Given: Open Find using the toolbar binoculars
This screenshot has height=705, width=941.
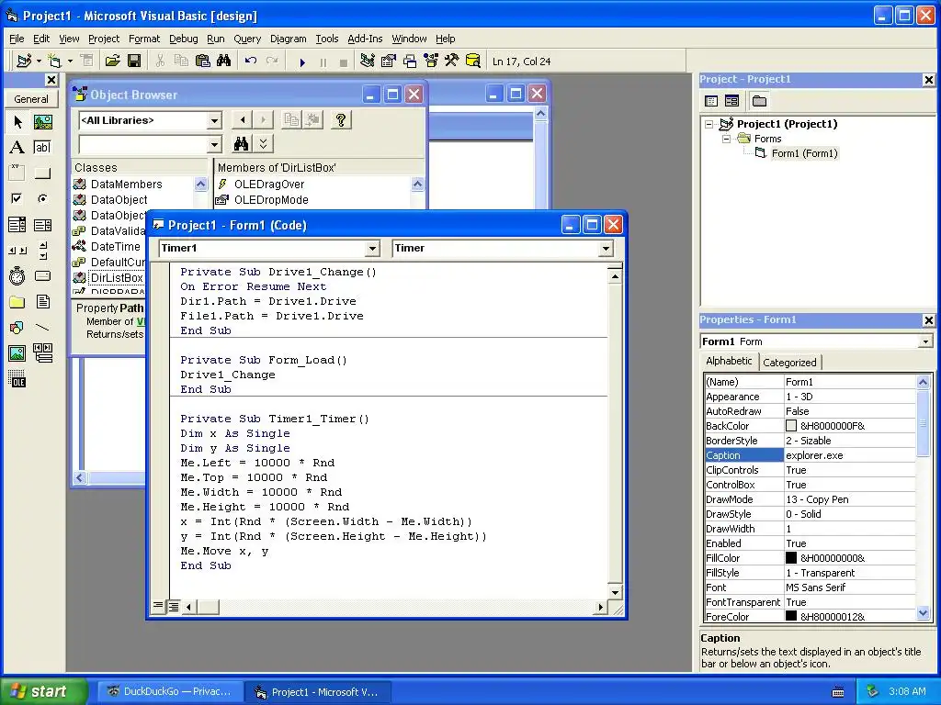Looking at the screenshot, I should click(x=224, y=62).
